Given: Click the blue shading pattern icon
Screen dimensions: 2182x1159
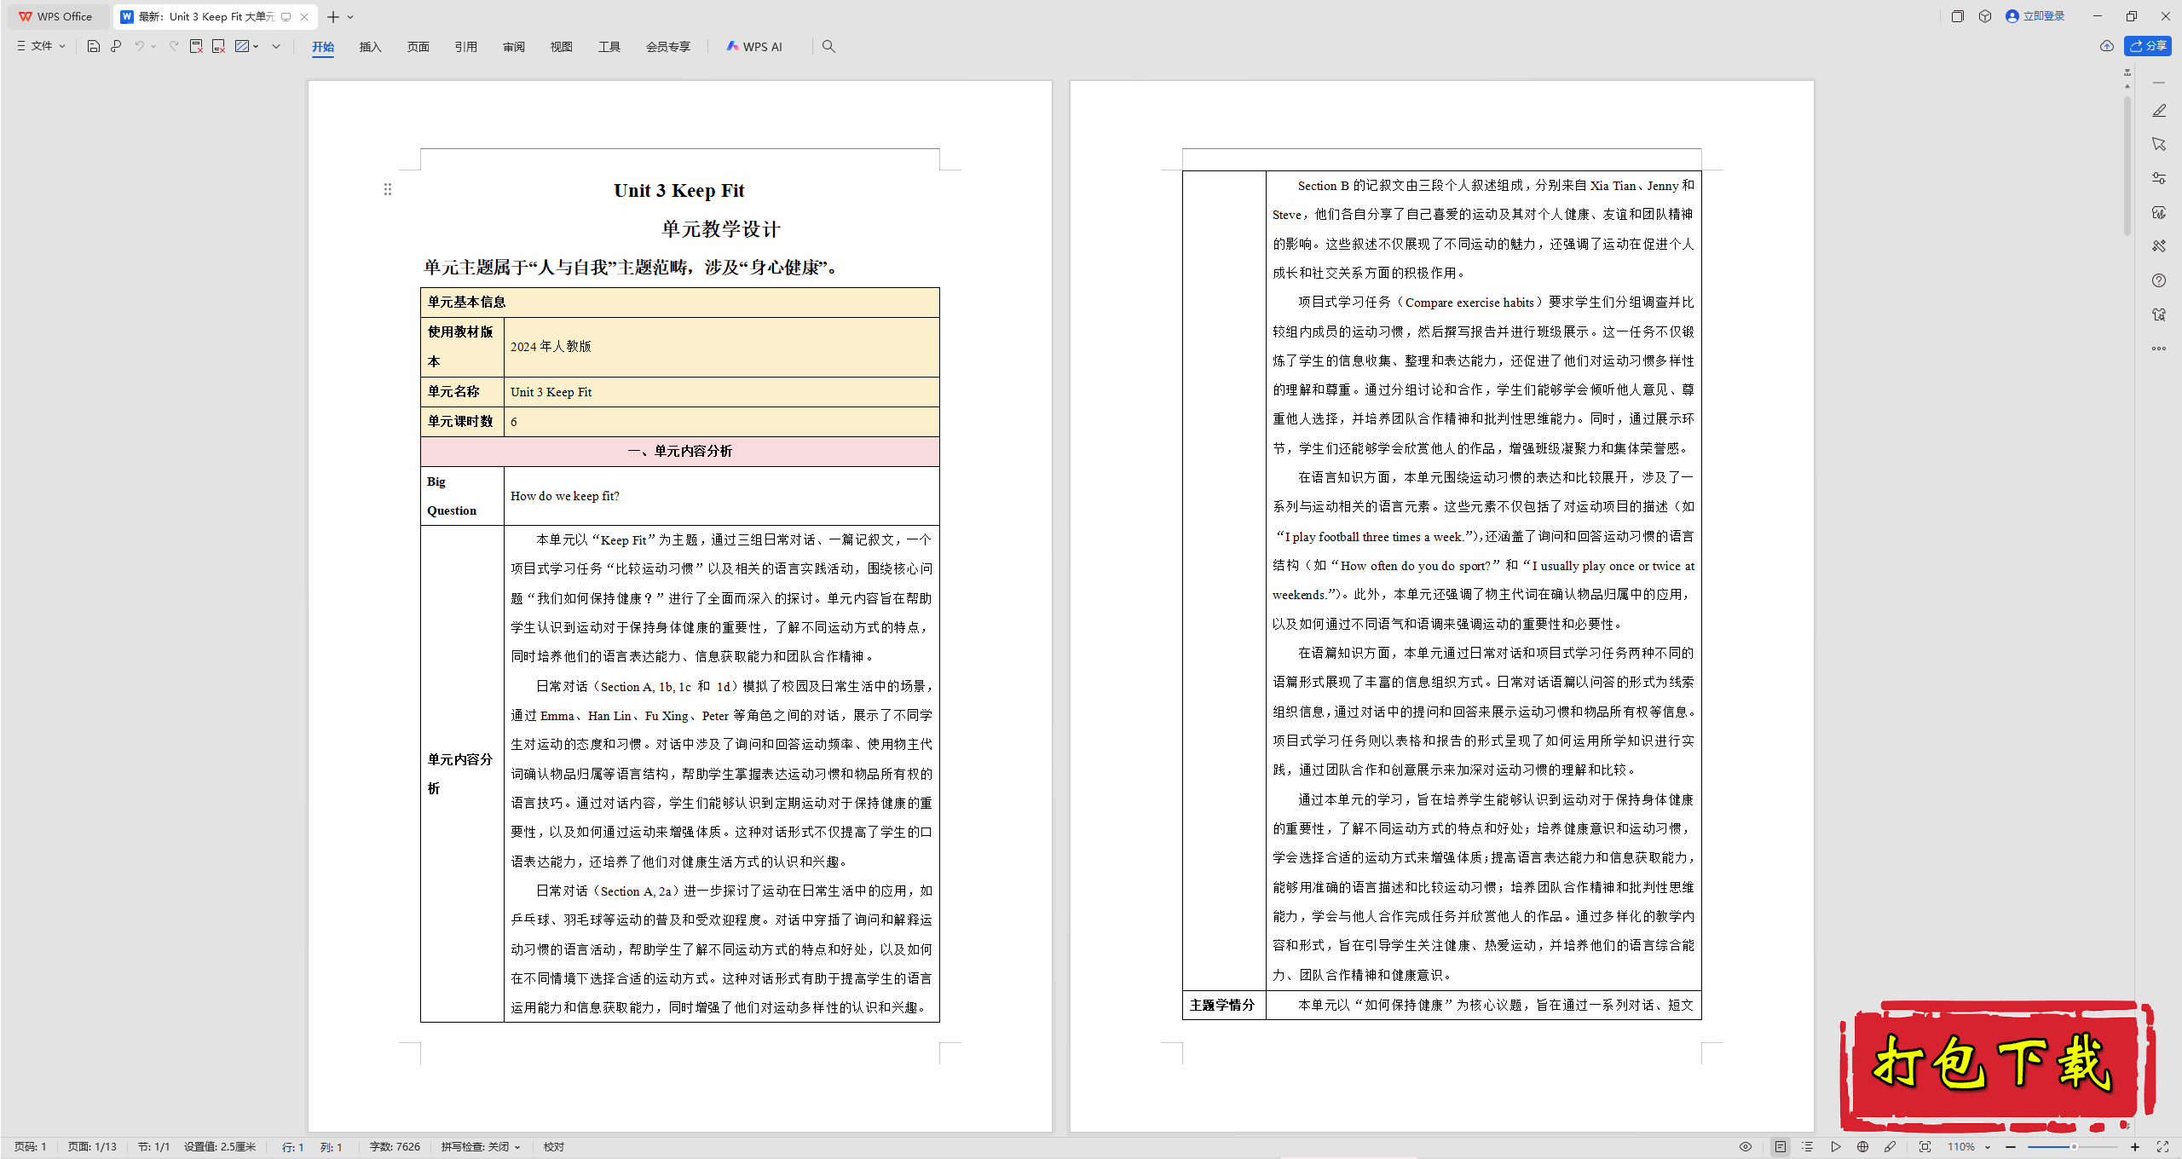Looking at the screenshot, I should coord(242,46).
